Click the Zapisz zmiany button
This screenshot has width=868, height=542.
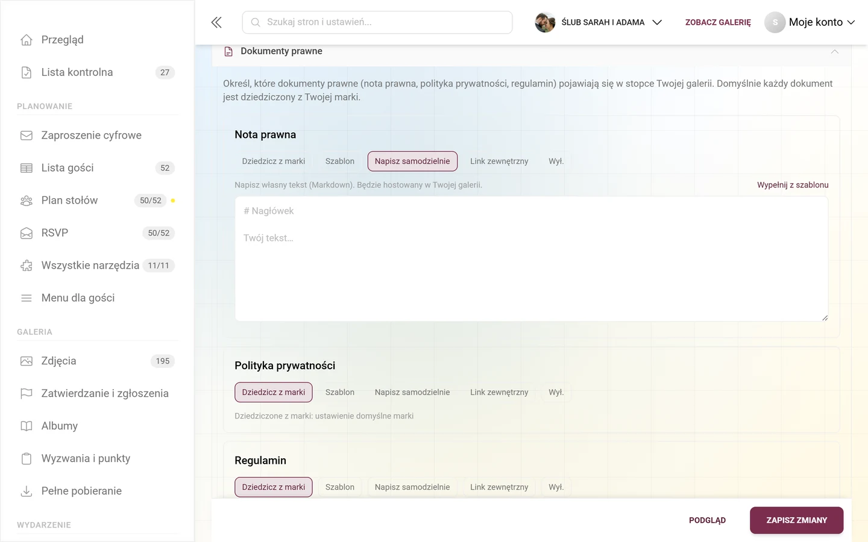[796, 520]
